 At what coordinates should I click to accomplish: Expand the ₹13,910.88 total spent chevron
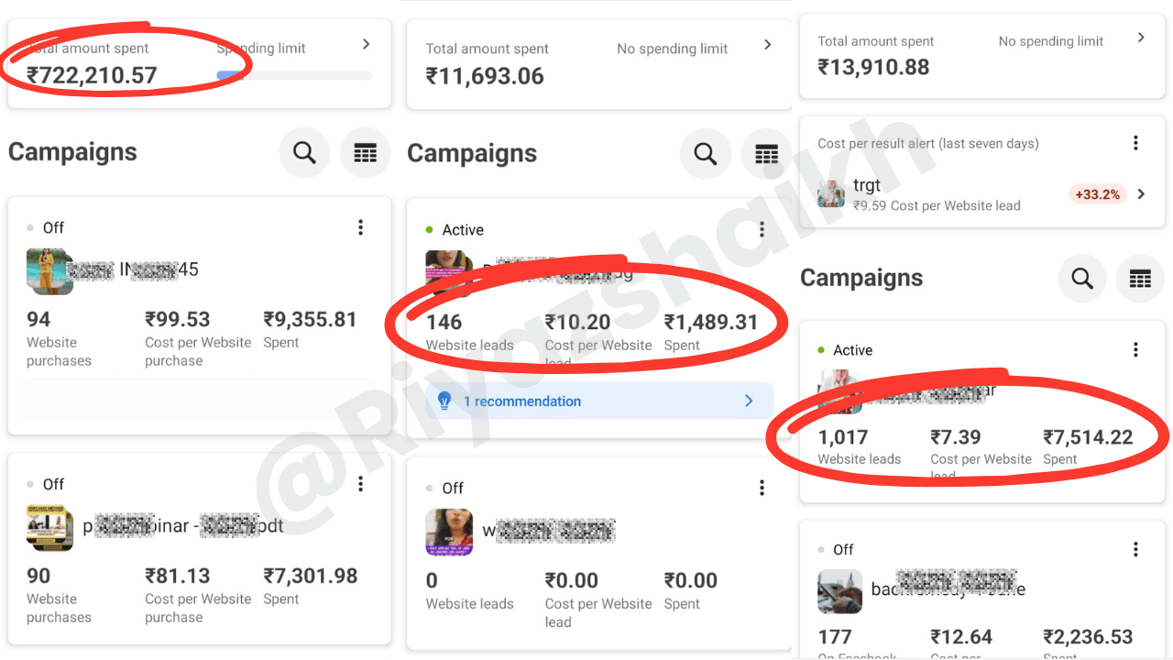point(1141,38)
